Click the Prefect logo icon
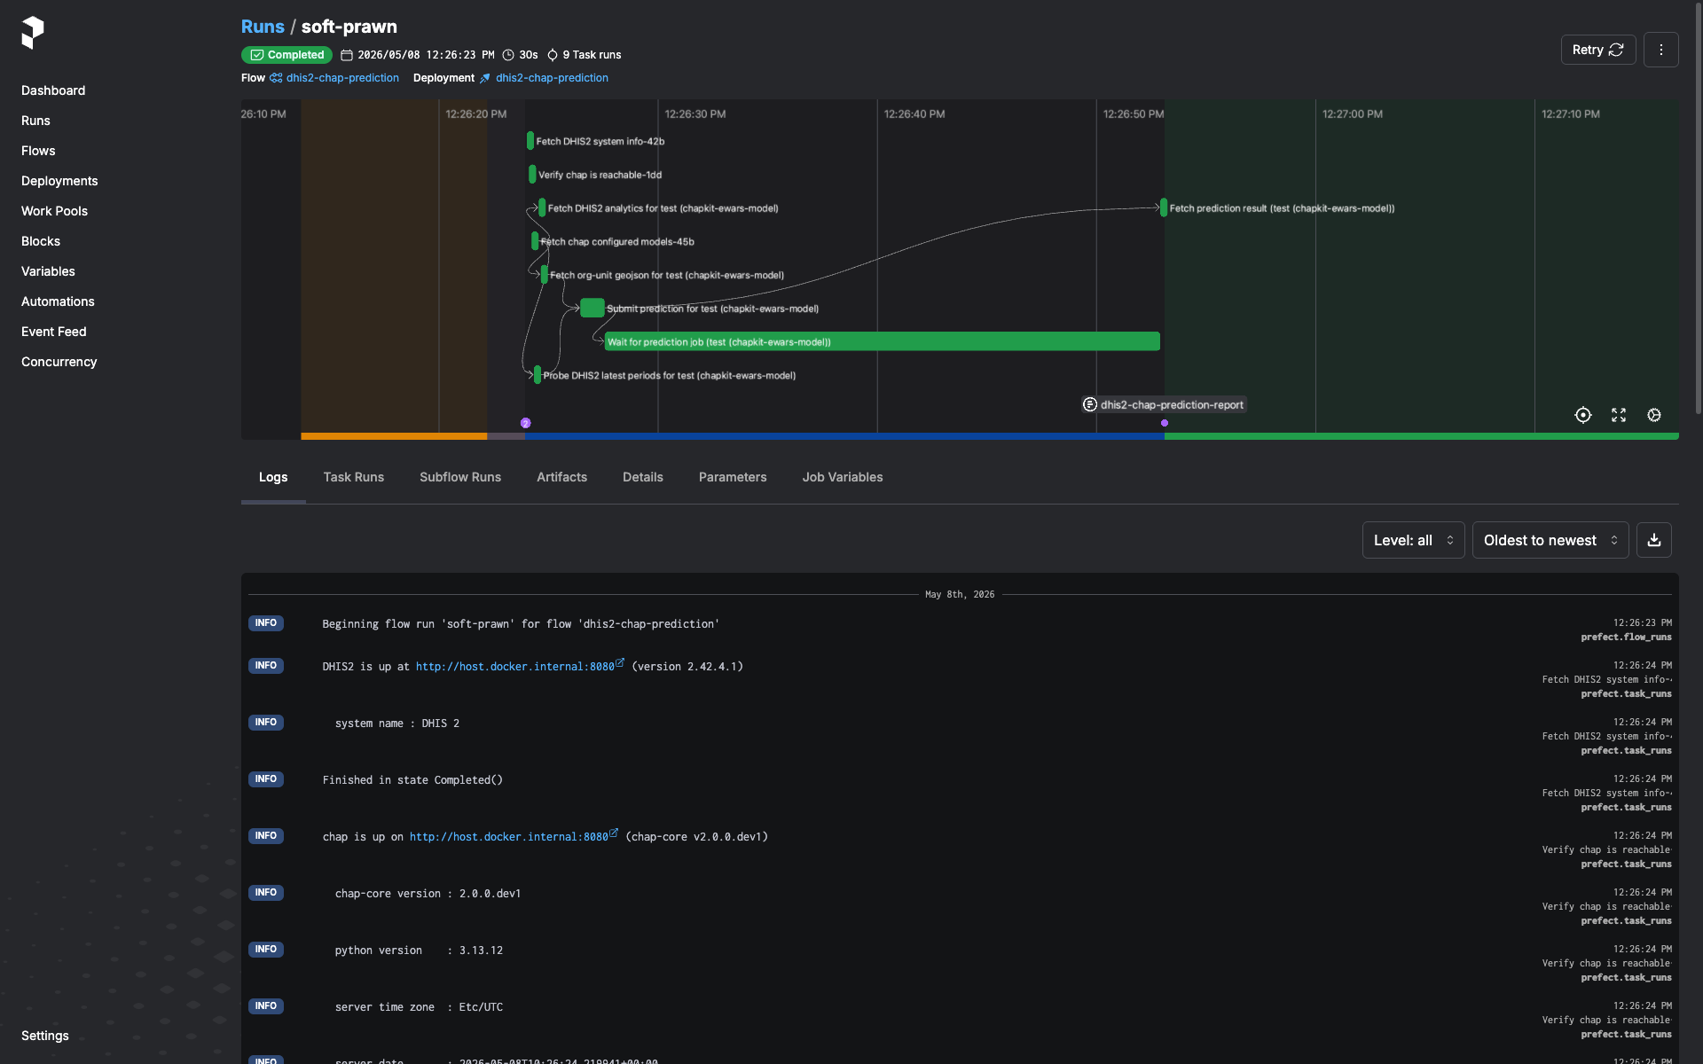Viewport: 1703px width, 1064px height. click(x=33, y=33)
